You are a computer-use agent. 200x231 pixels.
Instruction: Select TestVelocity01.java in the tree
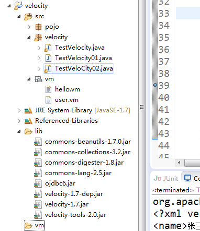coord(83,58)
